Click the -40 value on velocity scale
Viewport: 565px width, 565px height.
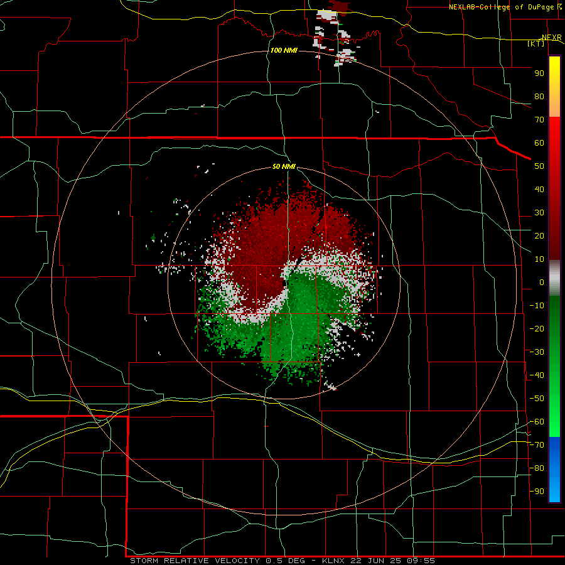pyautogui.click(x=537, y=375)
